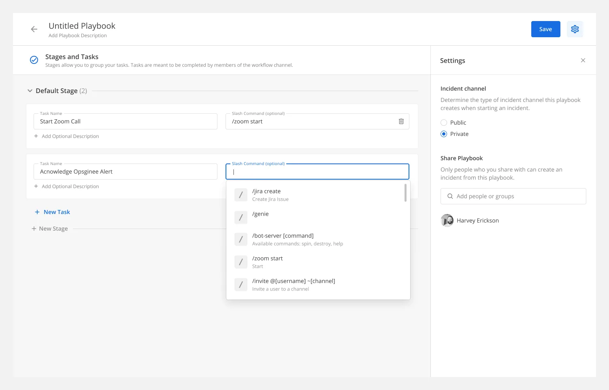Add a New Task
Screen dimensions: 609x390
coord(53,212)
